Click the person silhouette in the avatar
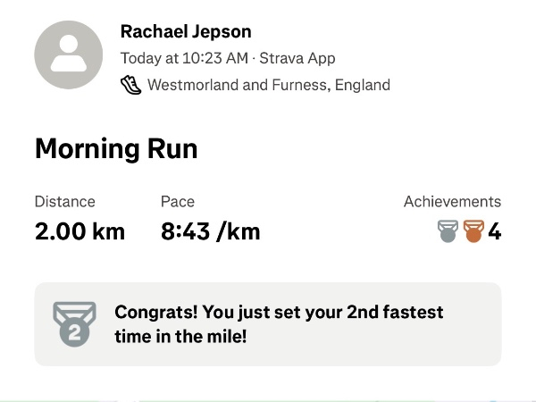 point(69,54)
